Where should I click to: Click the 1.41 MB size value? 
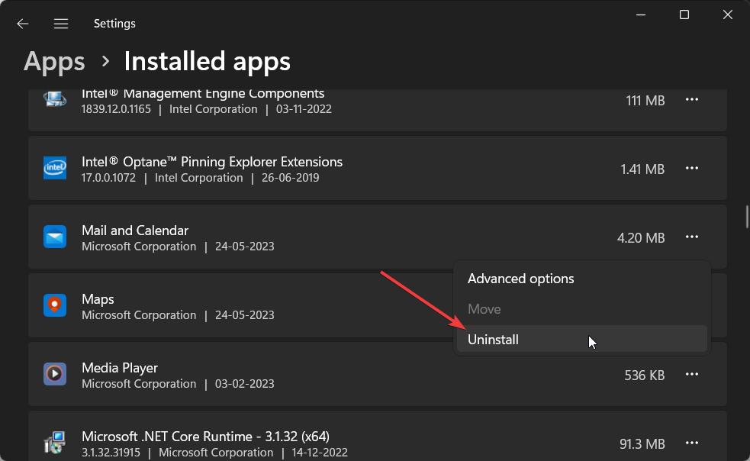tap(642, 169)
